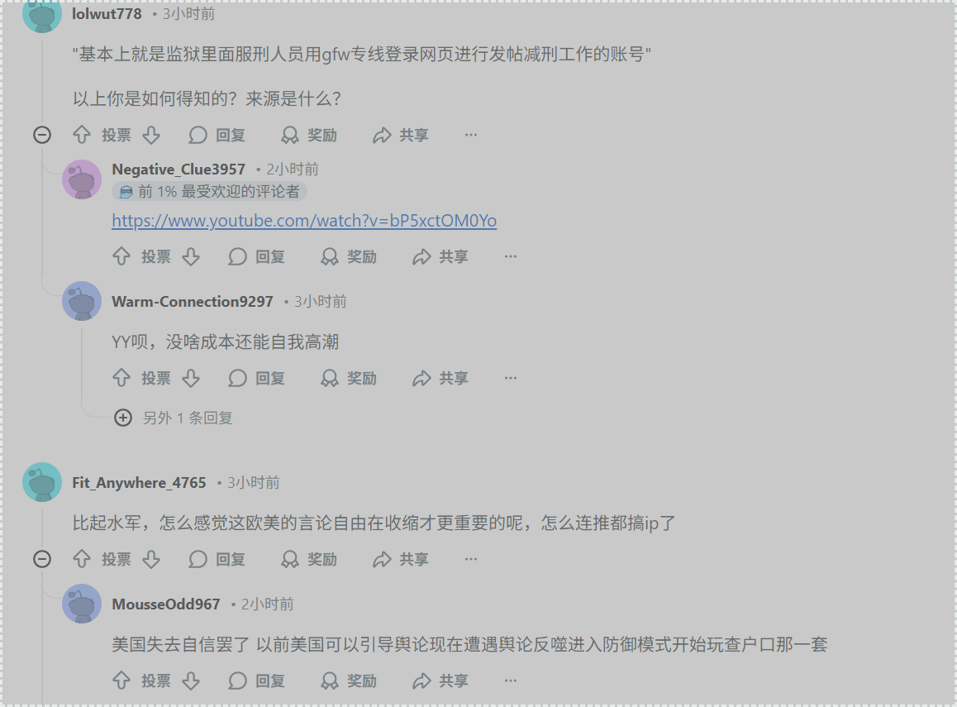Click the 共享 button under Fit_Anywhere_4765
Viewport: 957px width, 707px height.
(x=401, y=559)
